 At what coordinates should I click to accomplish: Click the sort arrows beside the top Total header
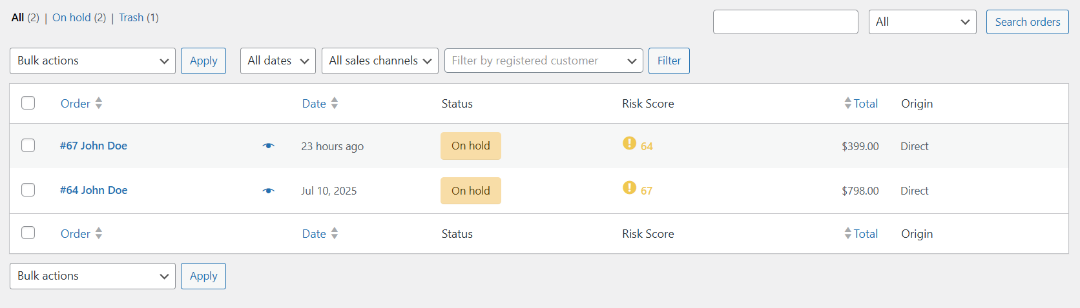point(847,103)
